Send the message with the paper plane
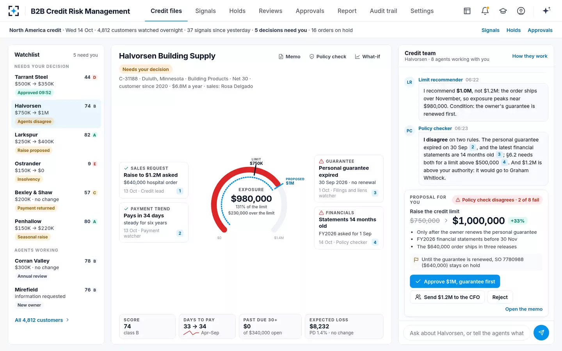The width and height of the screenshot is (562, 351). [x=541, y=333]
